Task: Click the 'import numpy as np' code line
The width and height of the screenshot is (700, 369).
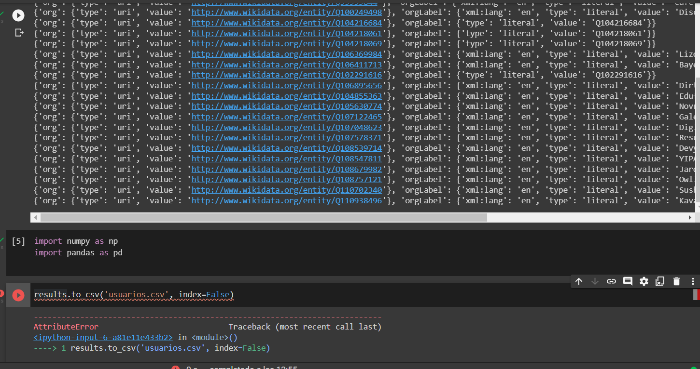Action: tap(76, 241)
